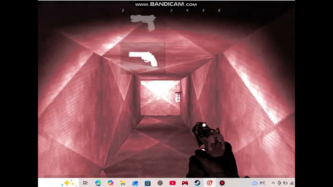The image size is (333, 187).
Task: Open File Explorer from taskbar
Action: tap(123, 183)
